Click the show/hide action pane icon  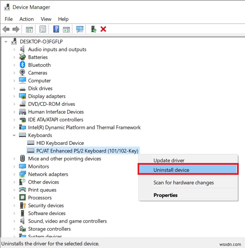click(x=66, y=29)
